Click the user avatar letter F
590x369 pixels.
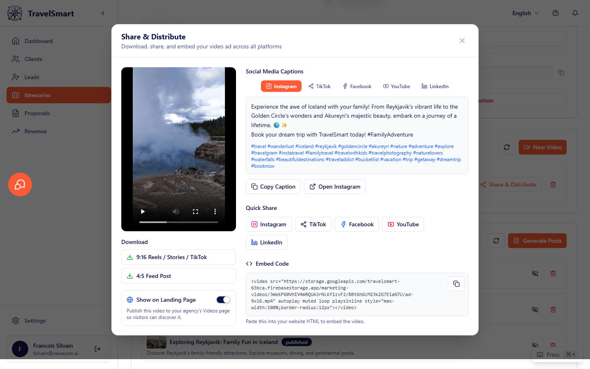click(20, 349)
